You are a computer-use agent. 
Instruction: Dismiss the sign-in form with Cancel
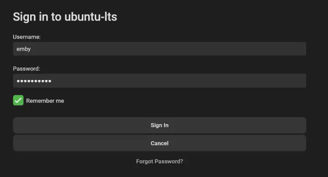(x=159, y=143)
